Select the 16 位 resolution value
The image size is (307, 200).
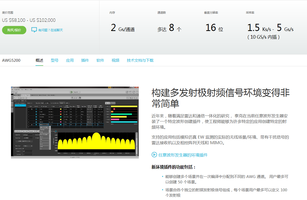coord(214,28)
